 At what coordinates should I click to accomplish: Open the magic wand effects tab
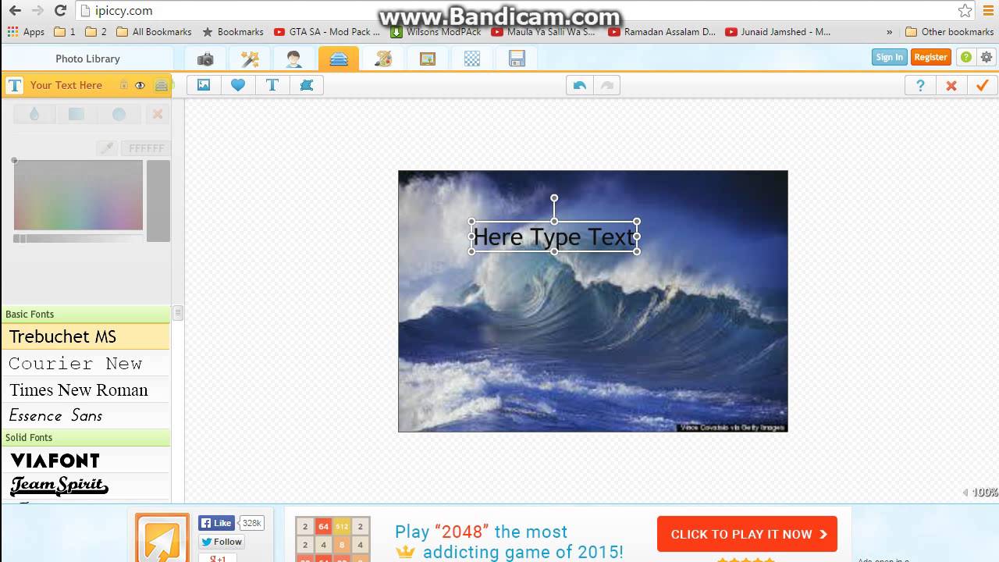[x=250, y=59]
